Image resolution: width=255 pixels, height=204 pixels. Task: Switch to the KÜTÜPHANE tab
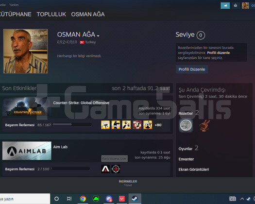tap(16, 14)
